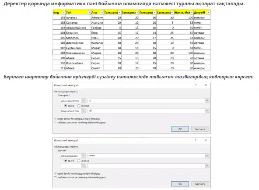The width and height of the screenshot is (259, 190).
Task: Open filter arrow on Аты column header
Action: click(x=102, y=13)
